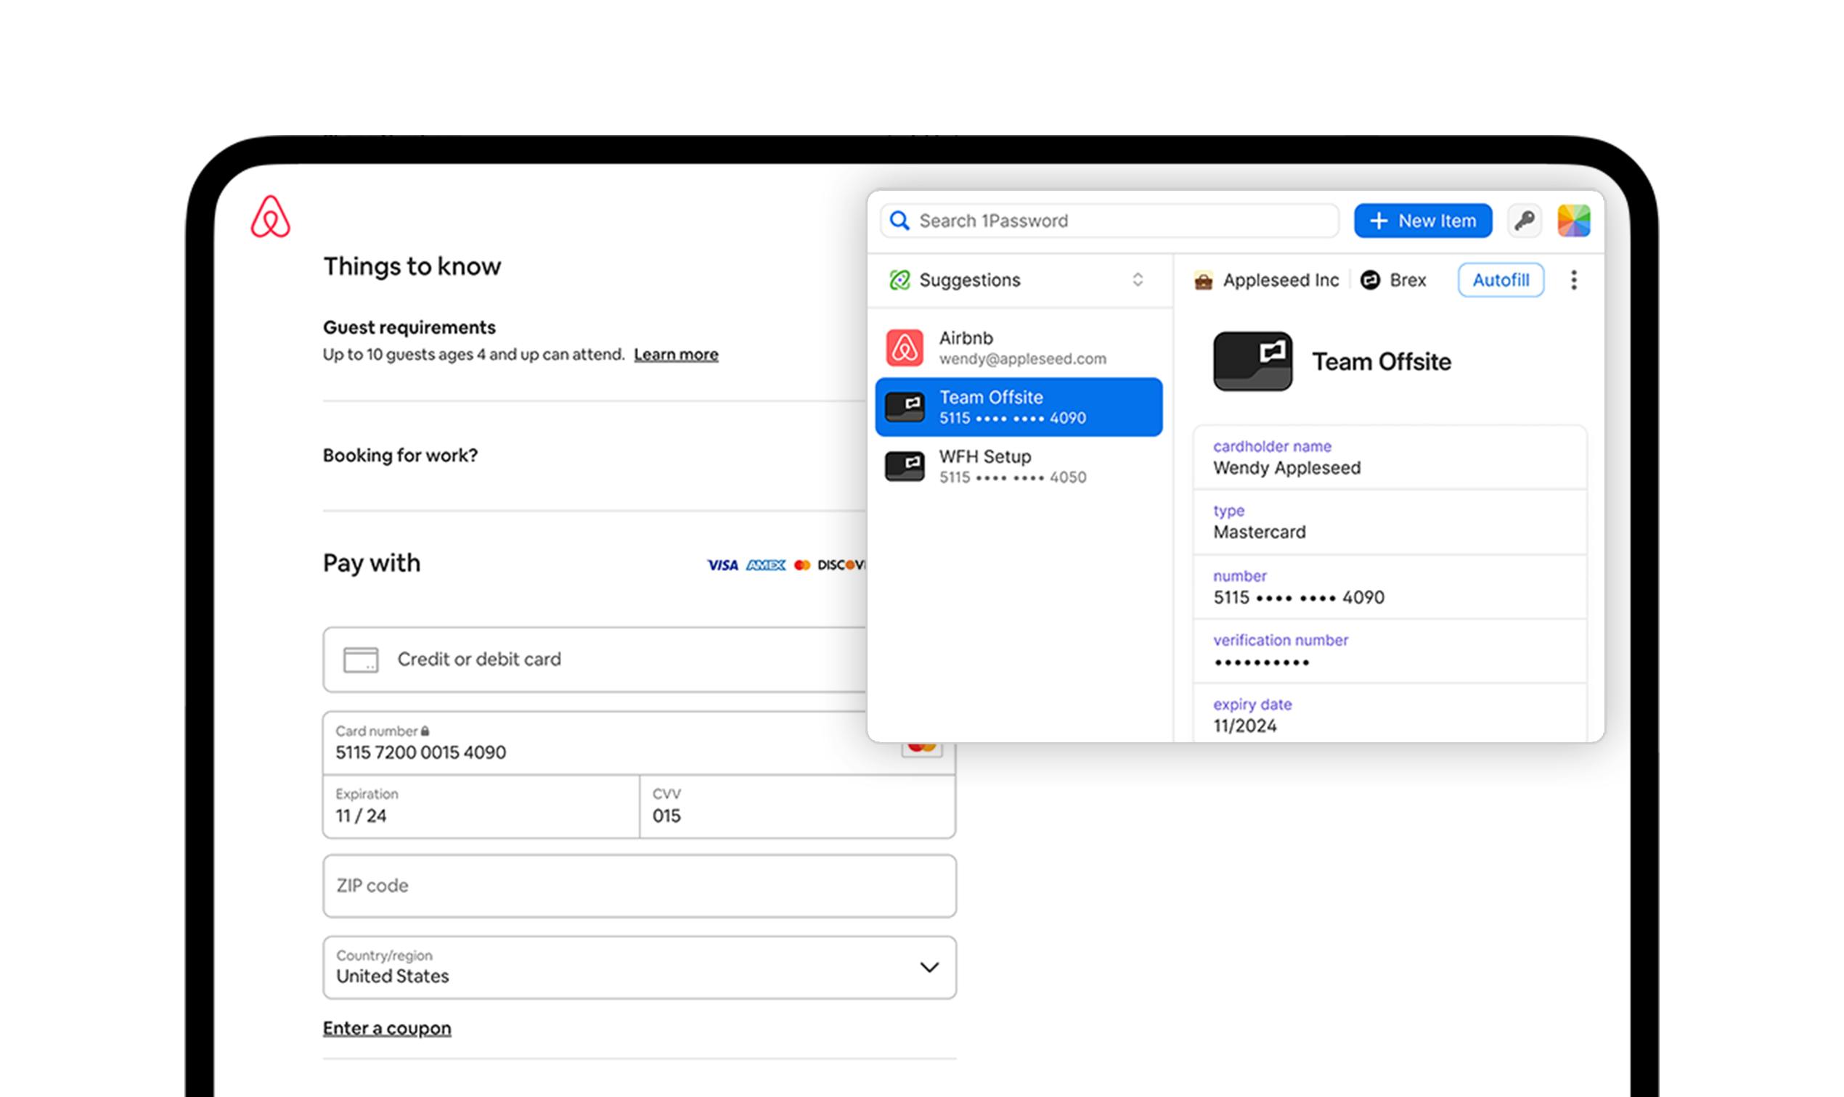
Task: Click the New Item button
Action: tap(1422, 221)
